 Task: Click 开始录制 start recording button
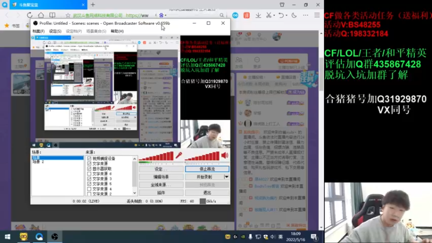click(x=205, y=177)
